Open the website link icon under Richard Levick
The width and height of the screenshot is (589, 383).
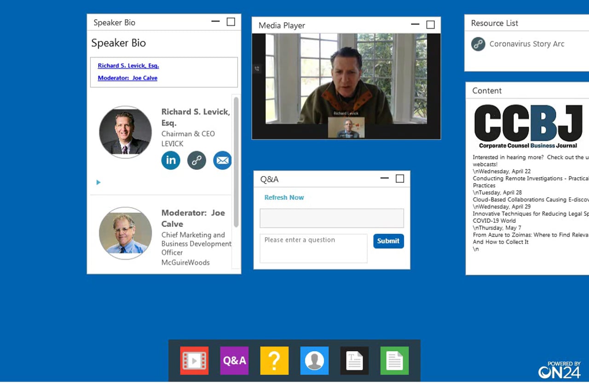point(196,160)
